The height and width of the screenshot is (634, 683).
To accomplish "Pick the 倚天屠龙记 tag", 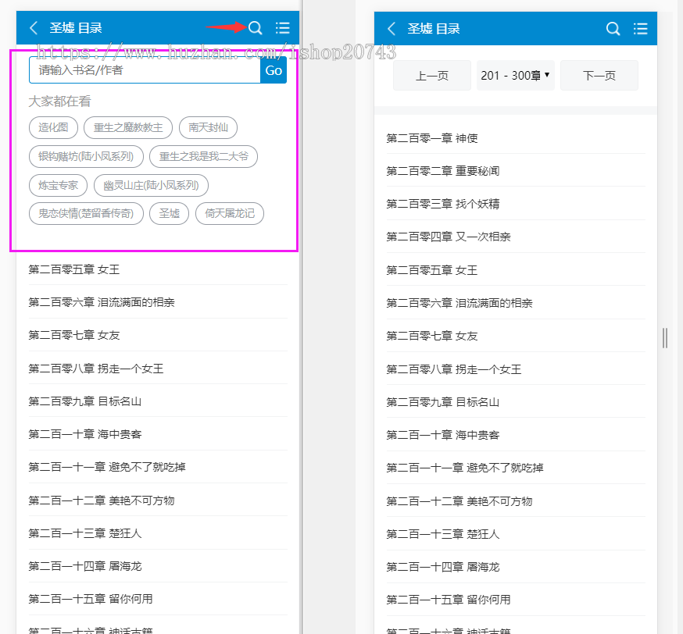I will point(229,213).
